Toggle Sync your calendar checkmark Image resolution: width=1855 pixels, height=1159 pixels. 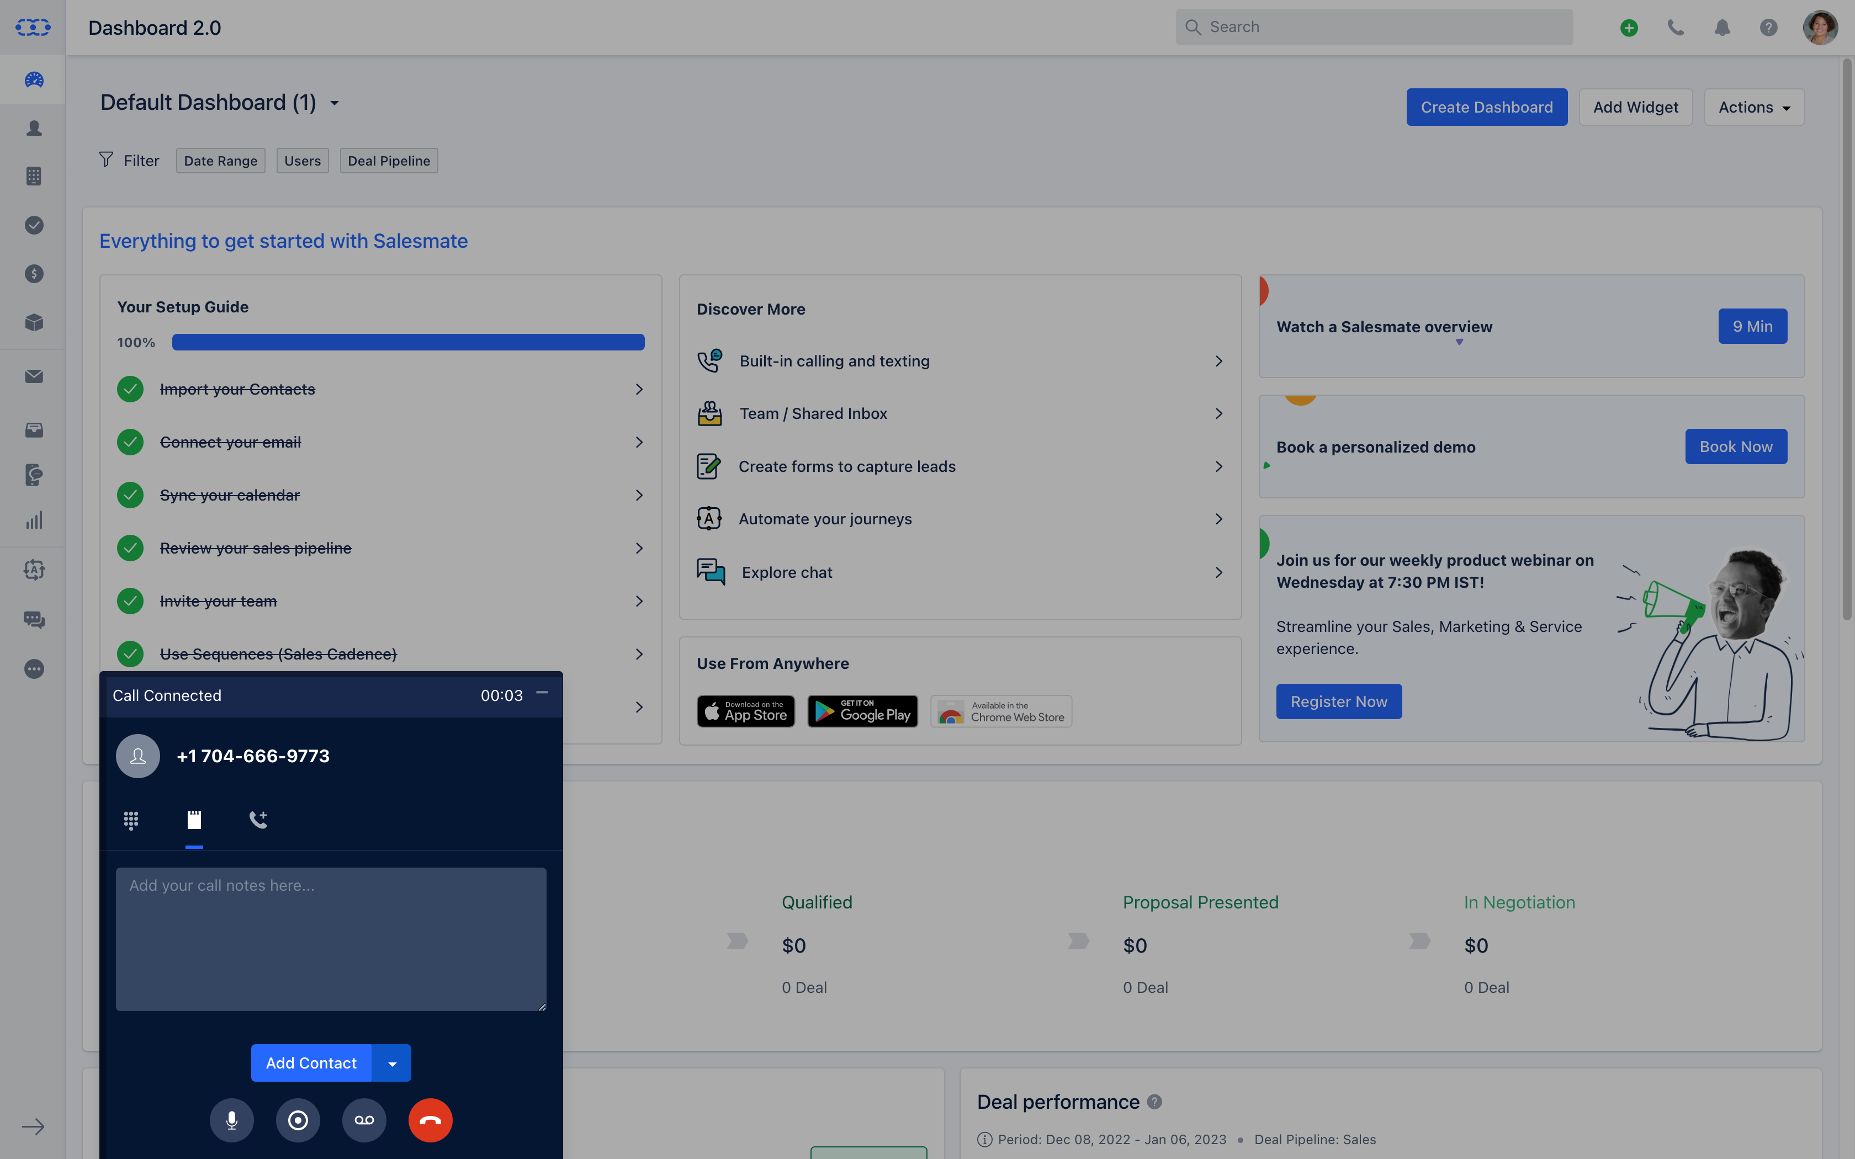click(x=130, y=495)
